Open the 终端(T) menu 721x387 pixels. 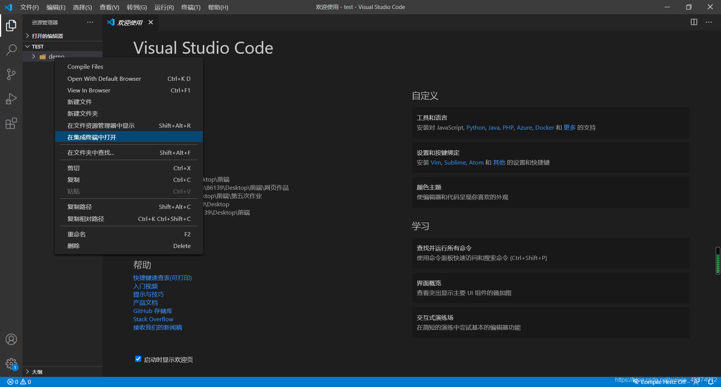pos(191,7)
